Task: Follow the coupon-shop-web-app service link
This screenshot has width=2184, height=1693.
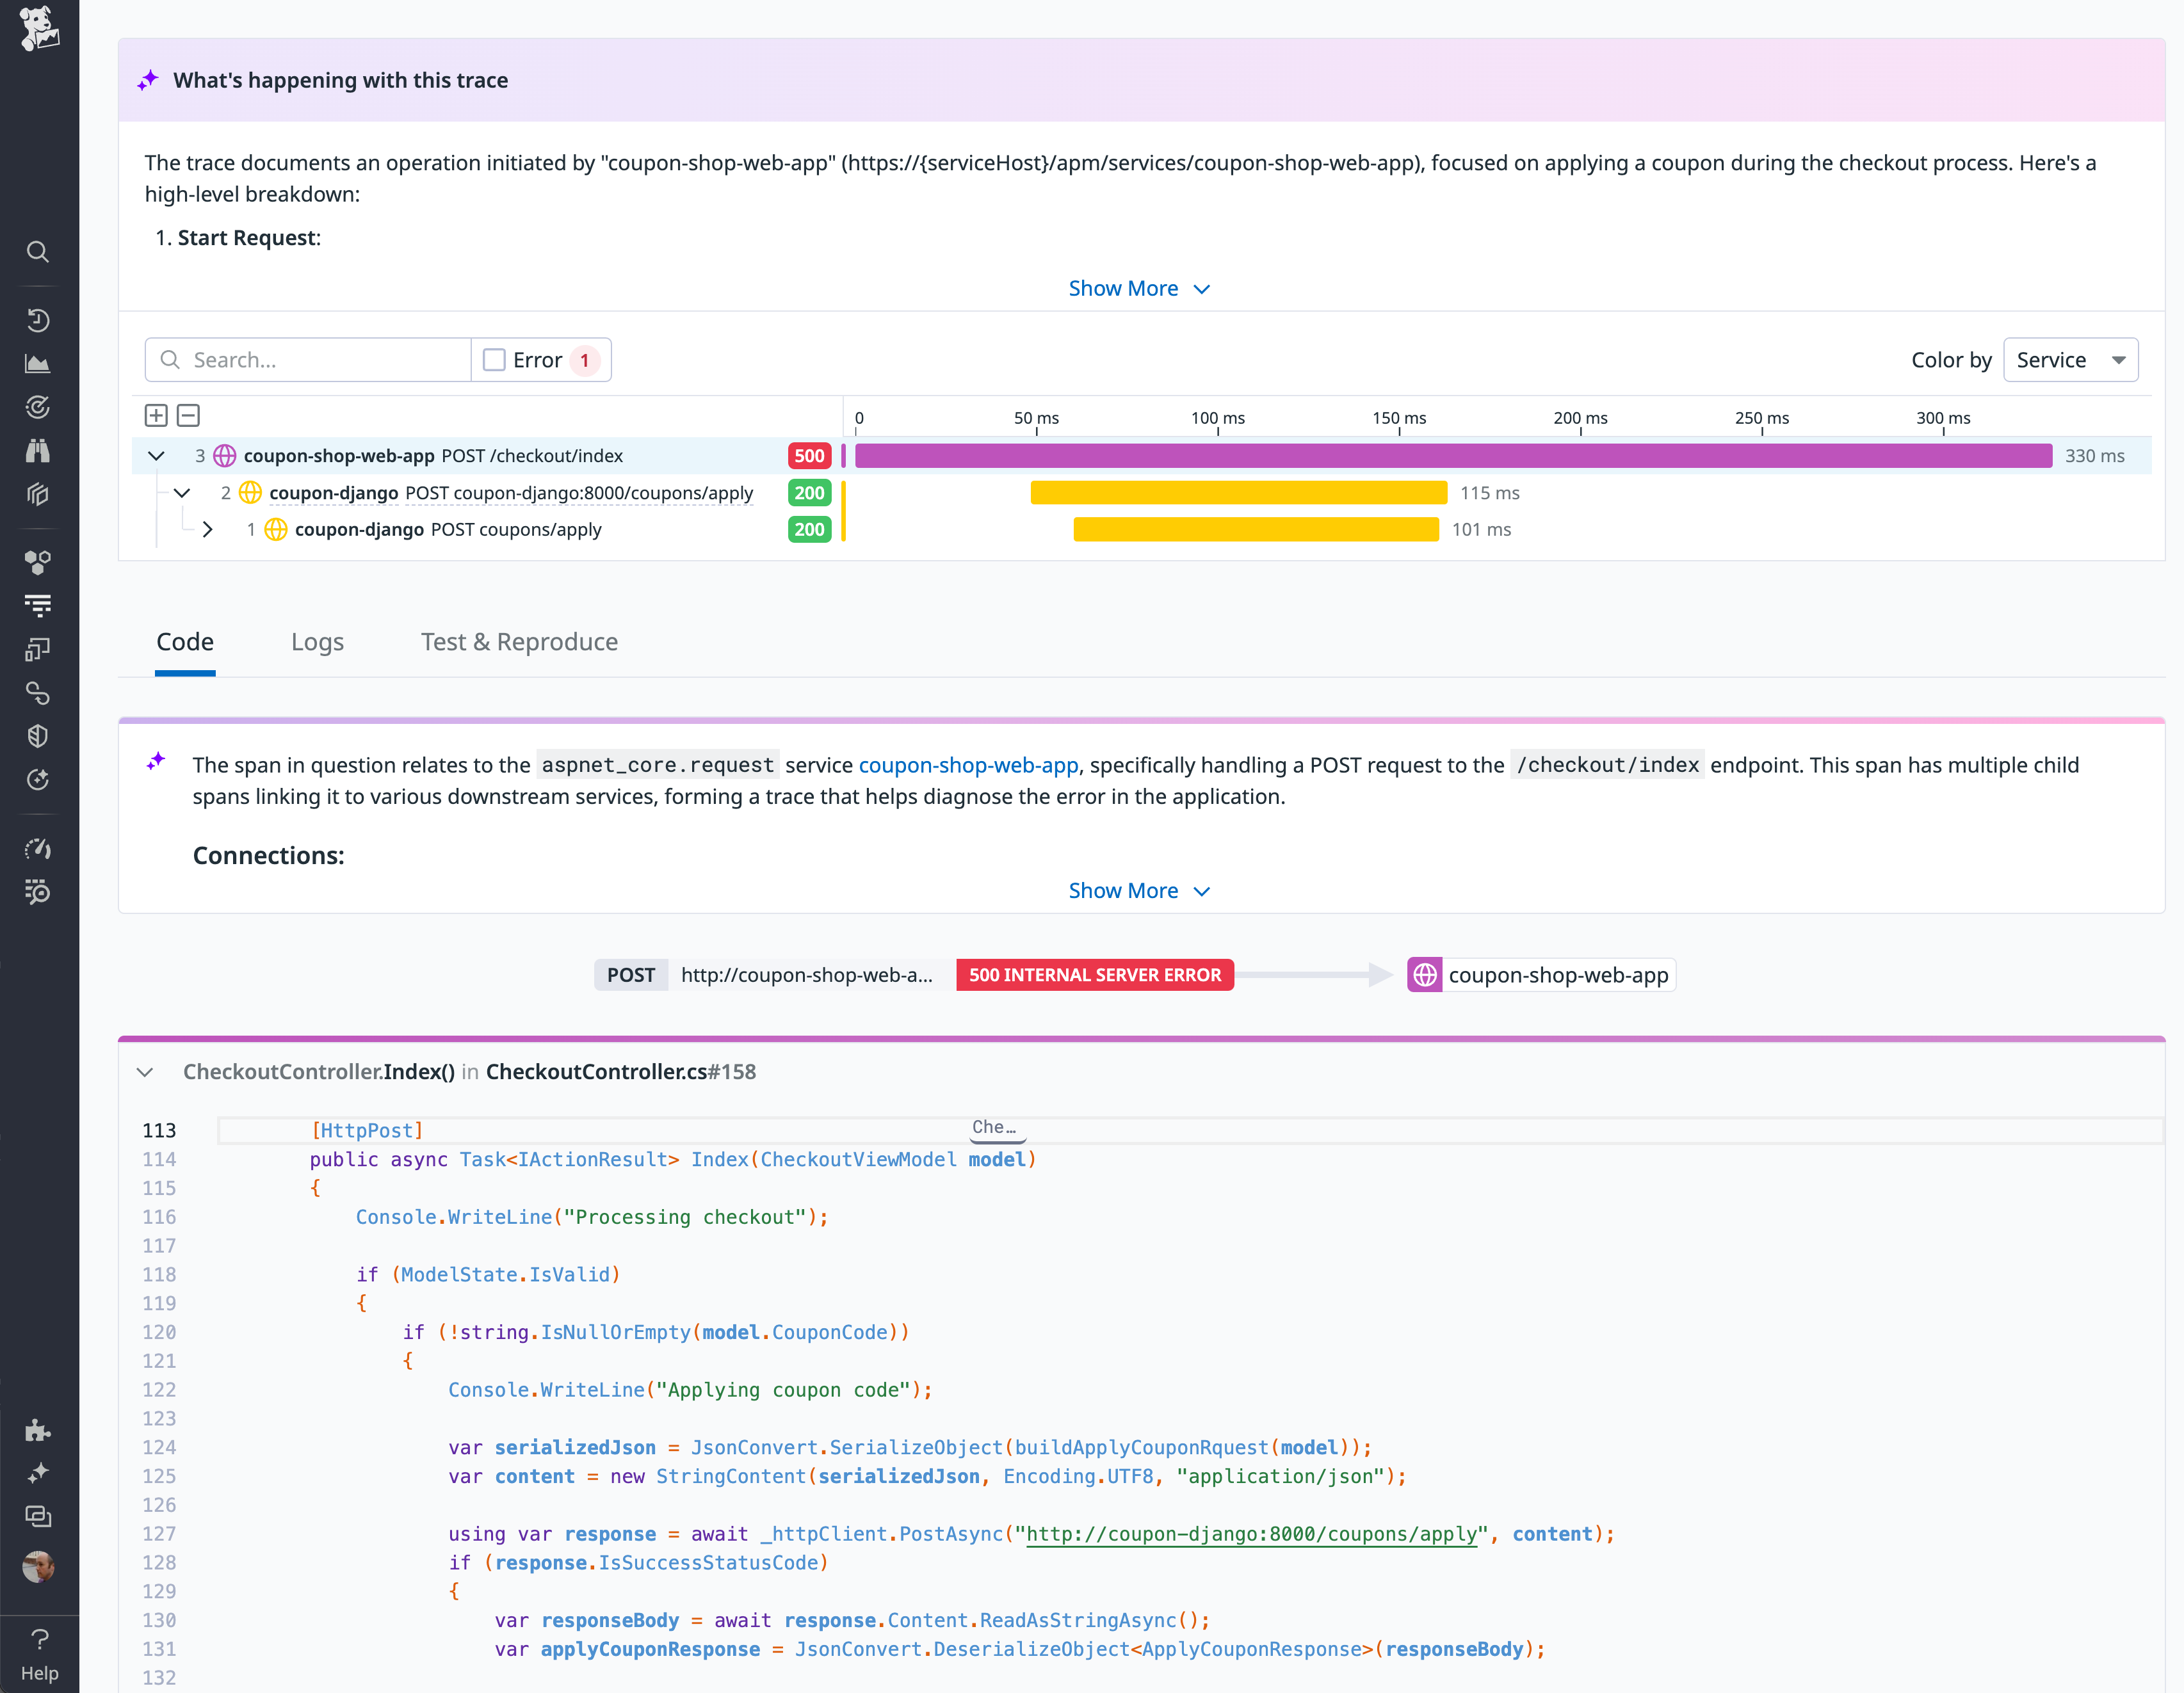Action: (x=968, y=764)
